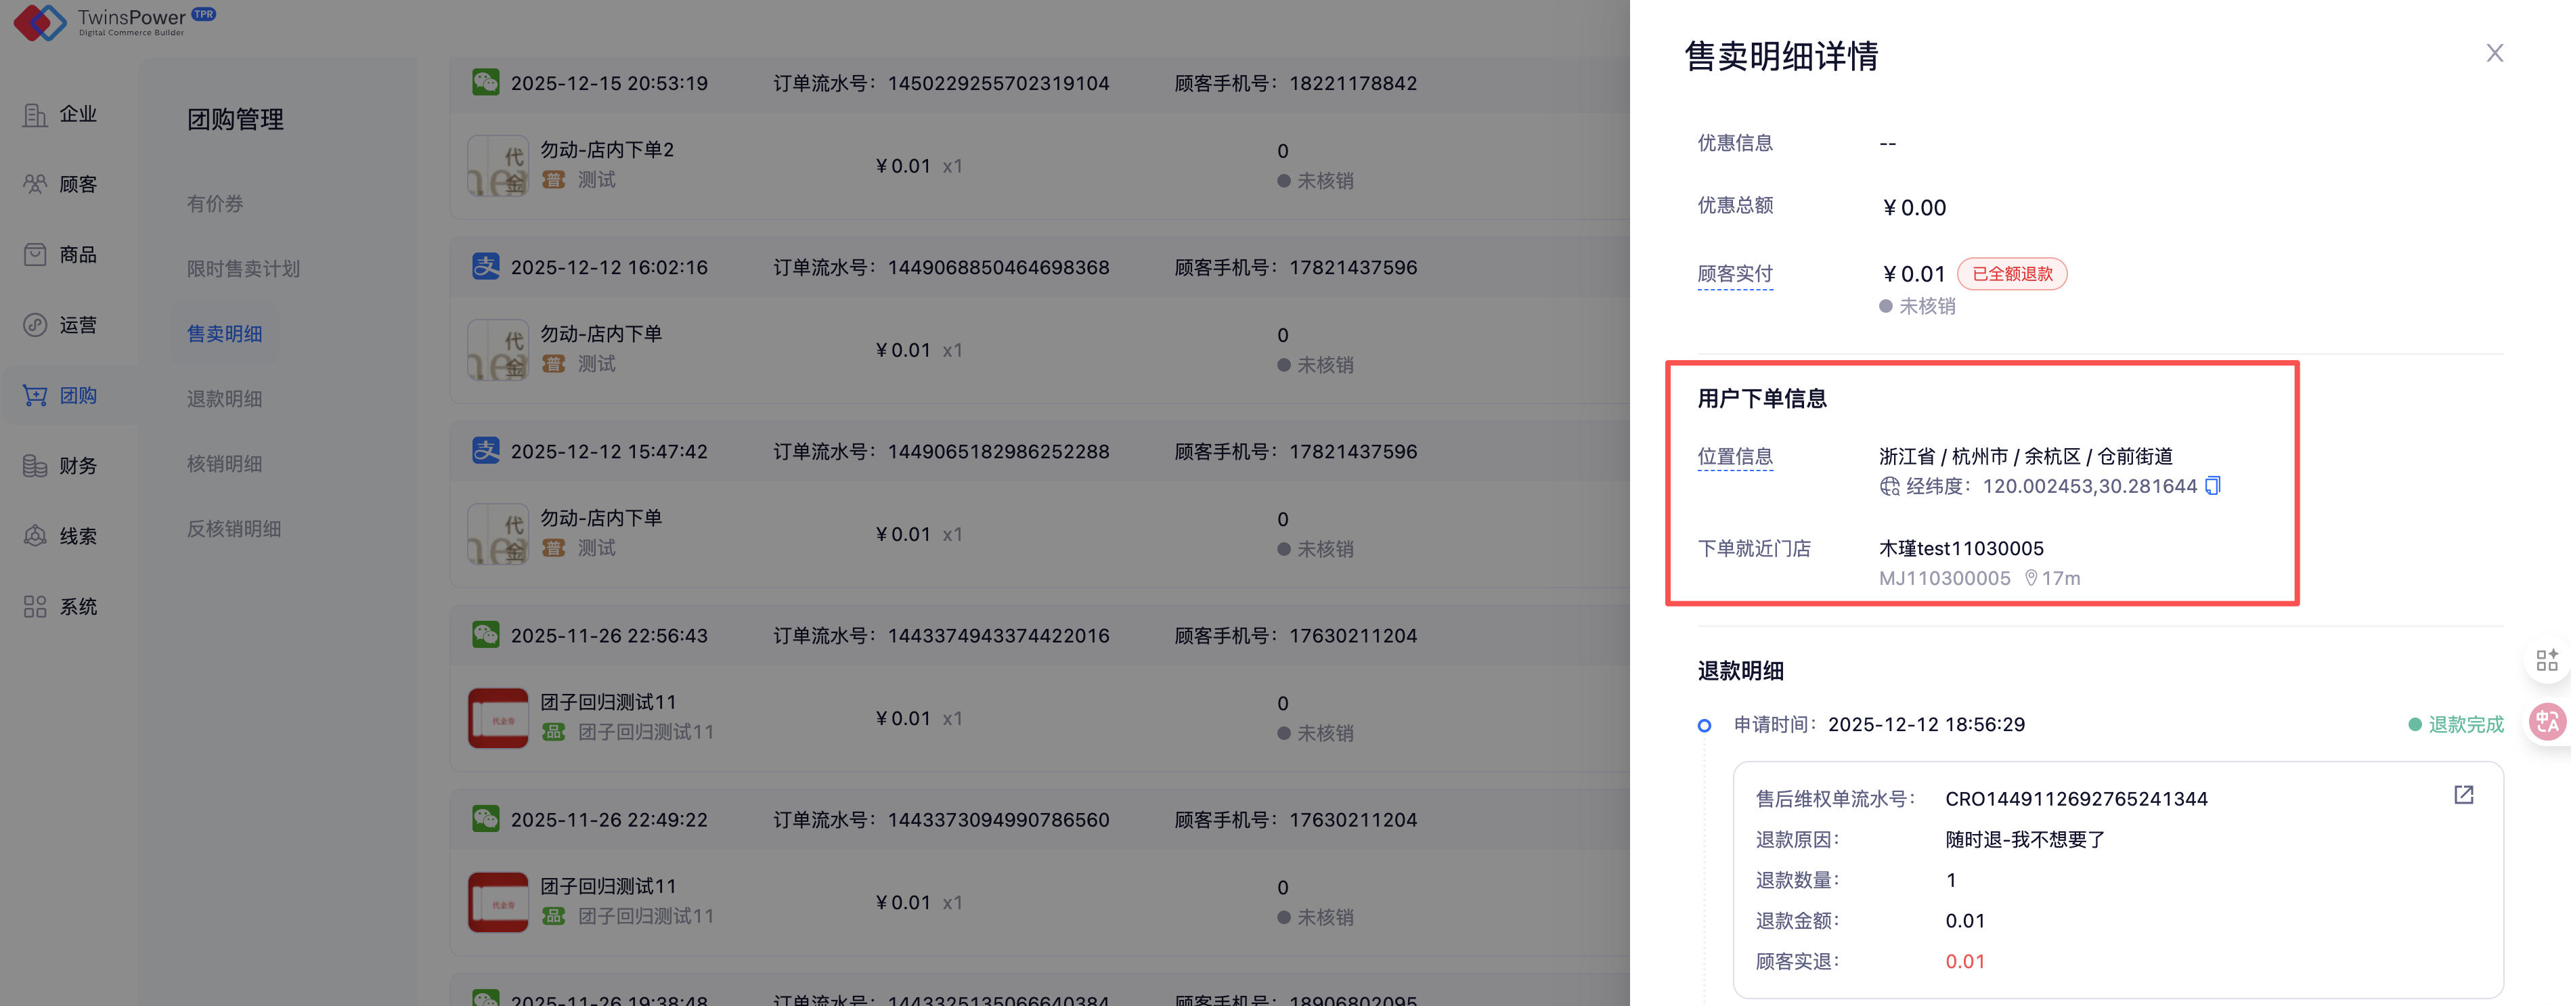Select 限时售卖计划 submenu item
Viewport: 2571px width, 1006px height.
(242, 269)
